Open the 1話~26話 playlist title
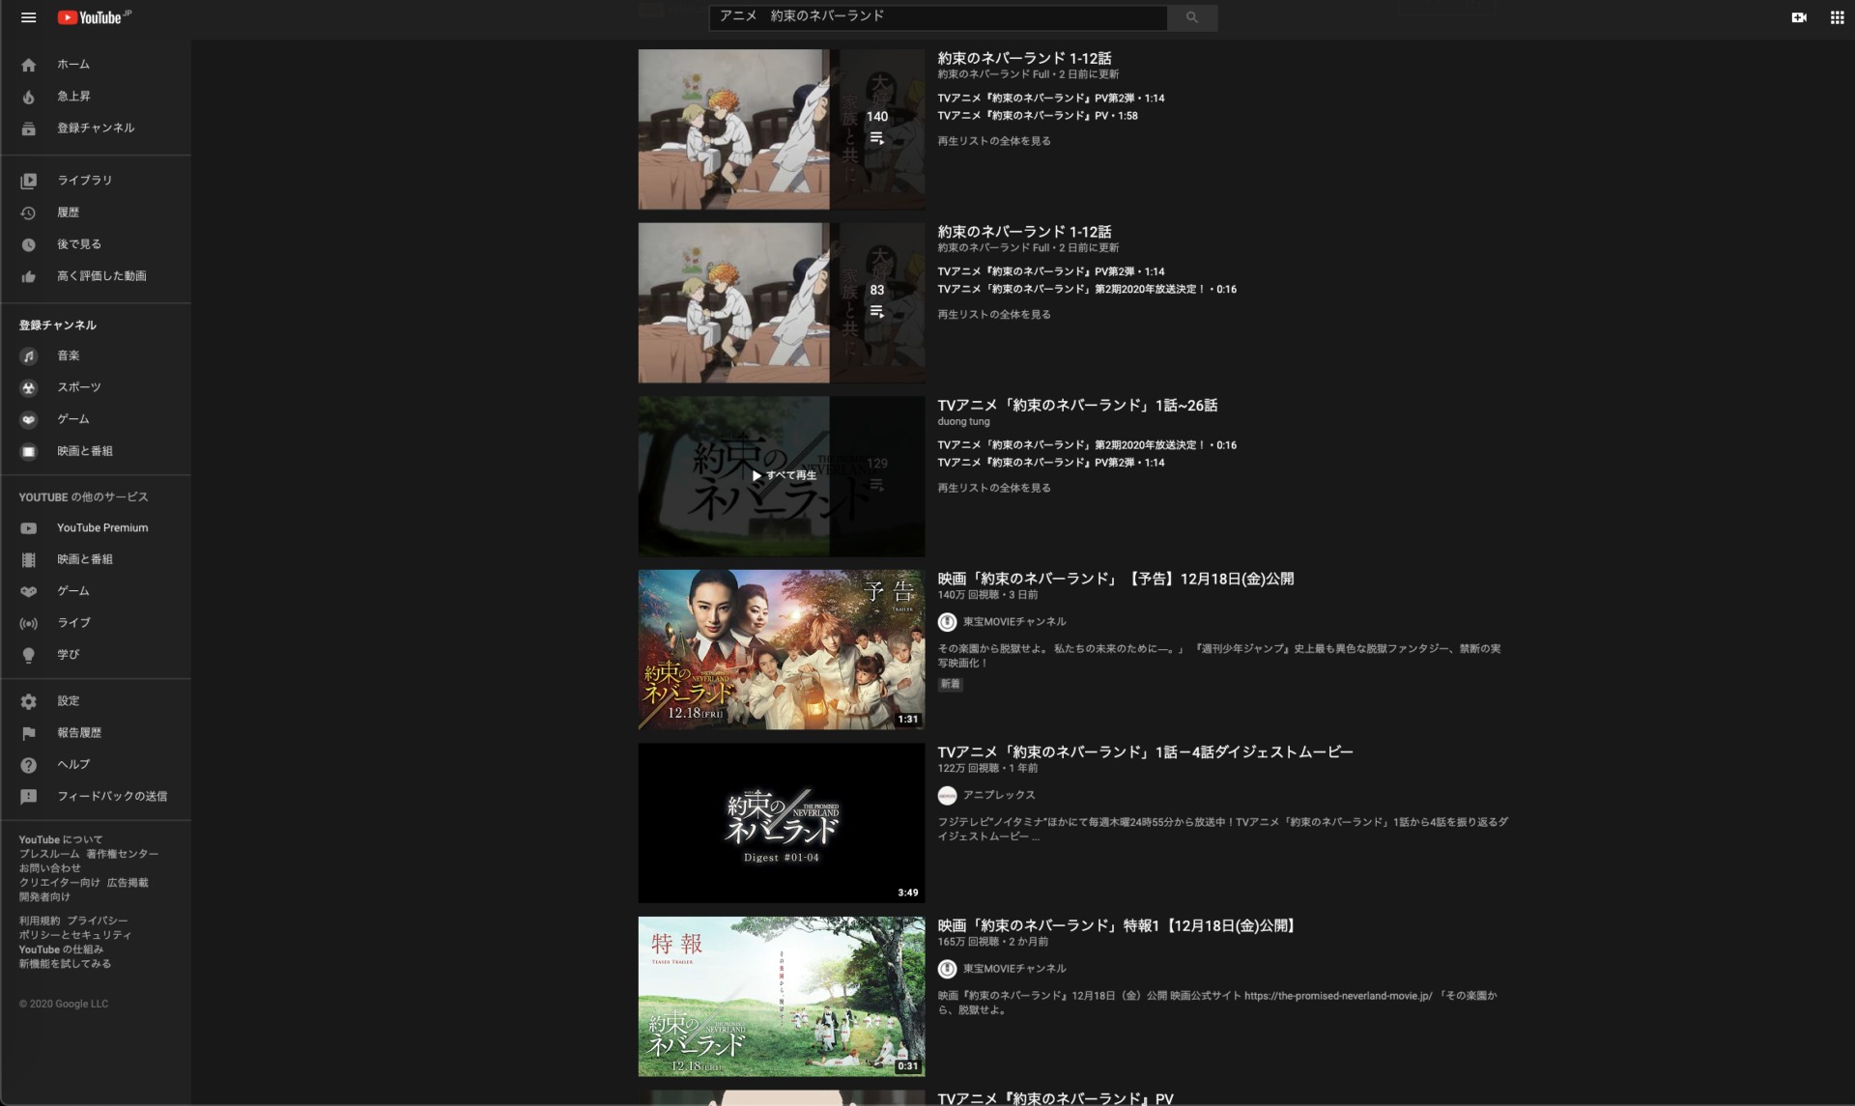Screen dimensions: 1855x1106 1077,406
